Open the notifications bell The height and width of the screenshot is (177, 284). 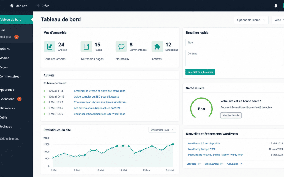[276, 6]
